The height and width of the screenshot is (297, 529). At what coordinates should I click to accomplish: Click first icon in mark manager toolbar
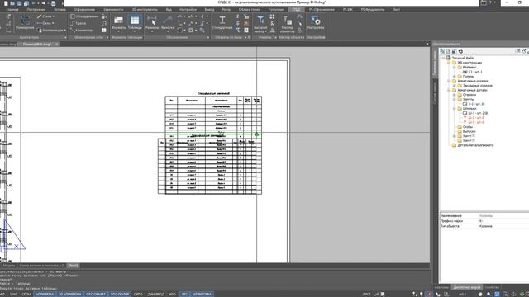442,51
